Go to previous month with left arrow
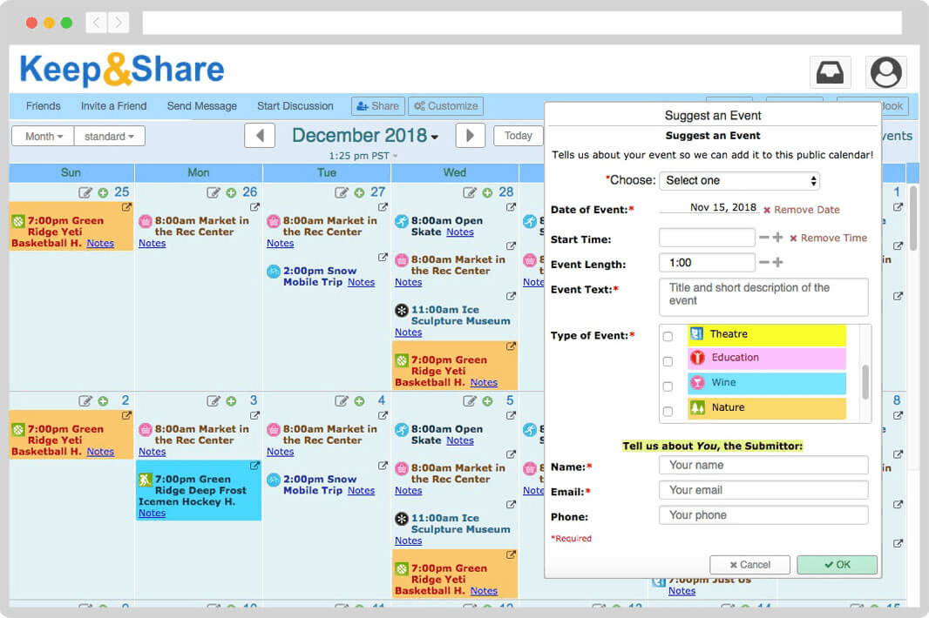This screenshot has width=929, height=618. 259,136
